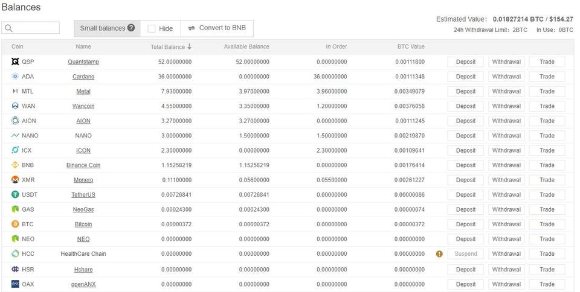The image size is (580, 292).
Task: Click the BTC Bitcoin coin icon
Action: click(x=15, y=224)
